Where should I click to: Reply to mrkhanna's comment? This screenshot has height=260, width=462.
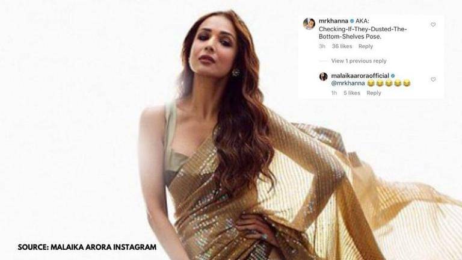tap(366, 46)
